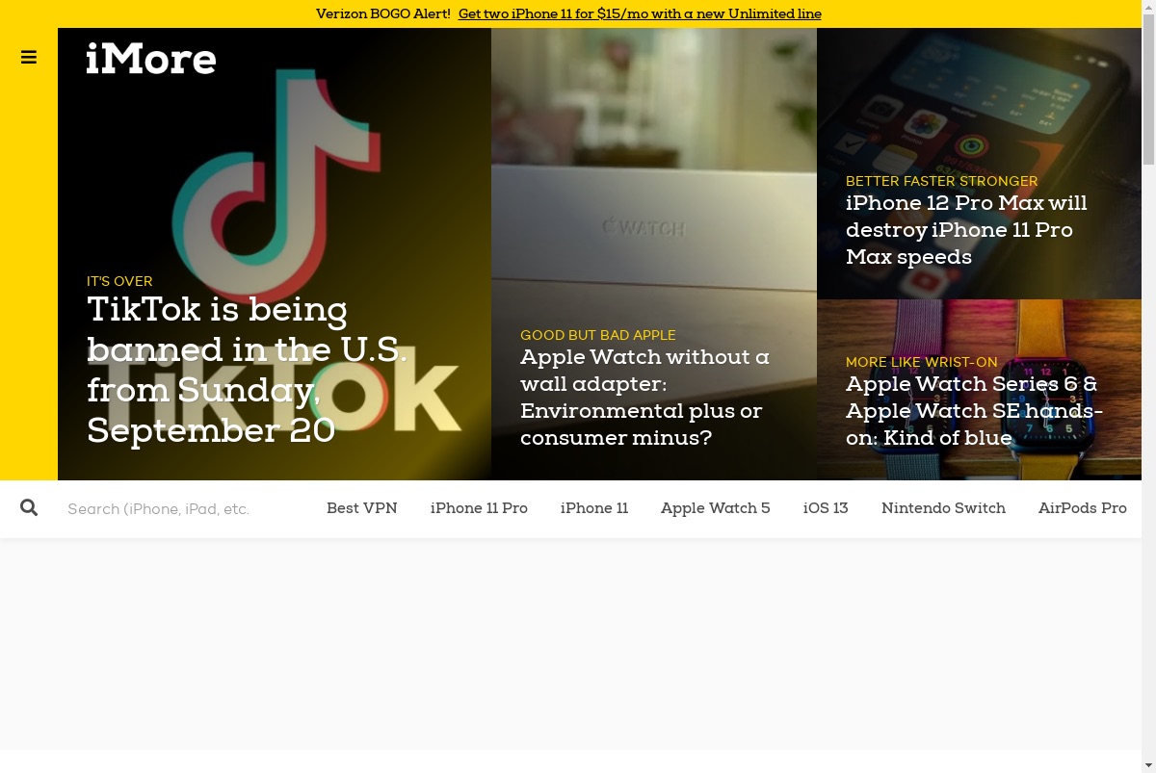1156x773 pixels.
Task: Open the Apple Watch Series 6 hands-on article
Action: coord(974,411)
